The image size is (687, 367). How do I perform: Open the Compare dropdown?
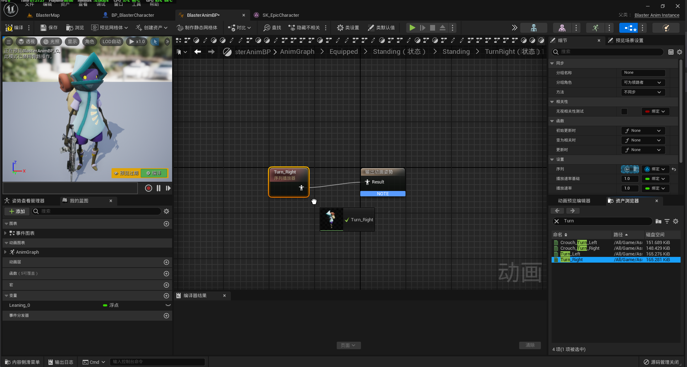[x=239, y=27]
